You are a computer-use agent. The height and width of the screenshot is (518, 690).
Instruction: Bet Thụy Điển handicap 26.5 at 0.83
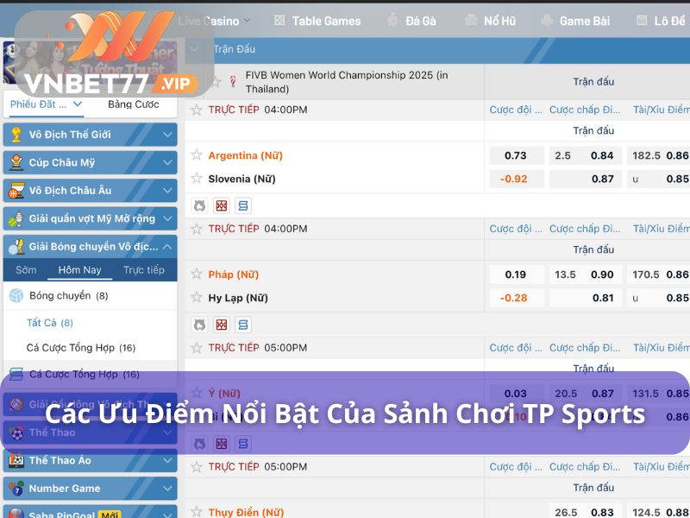[586, 512]
